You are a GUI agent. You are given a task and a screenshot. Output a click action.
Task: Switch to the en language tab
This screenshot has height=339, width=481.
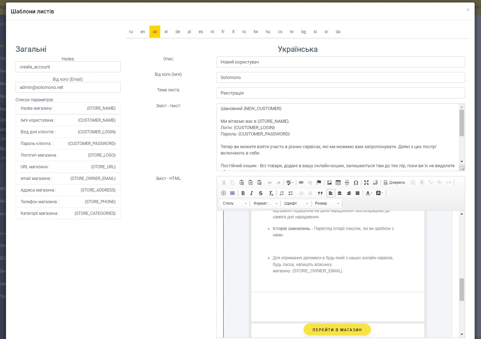(142, 32)
